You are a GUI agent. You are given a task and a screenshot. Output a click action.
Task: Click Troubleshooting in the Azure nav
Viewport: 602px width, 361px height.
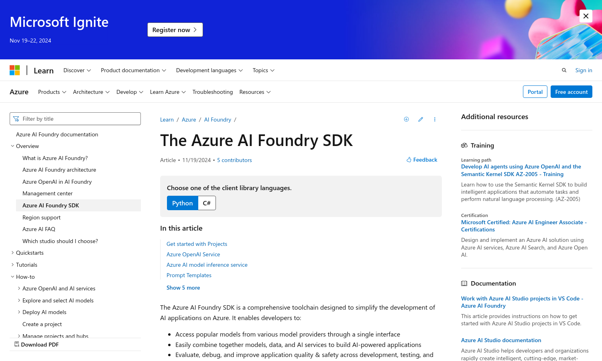point(213,92)
